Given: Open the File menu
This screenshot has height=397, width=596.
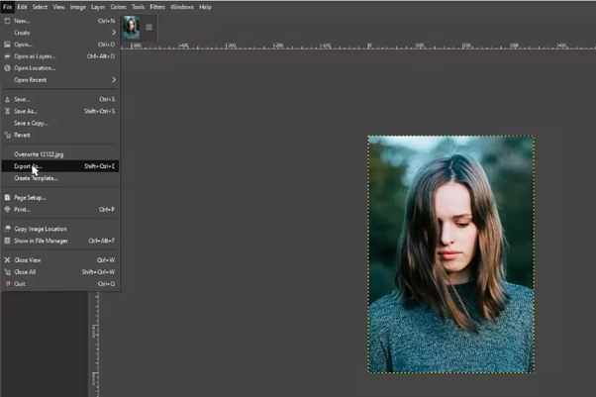Looking at the screenshot, I should (x=8, y=7).
